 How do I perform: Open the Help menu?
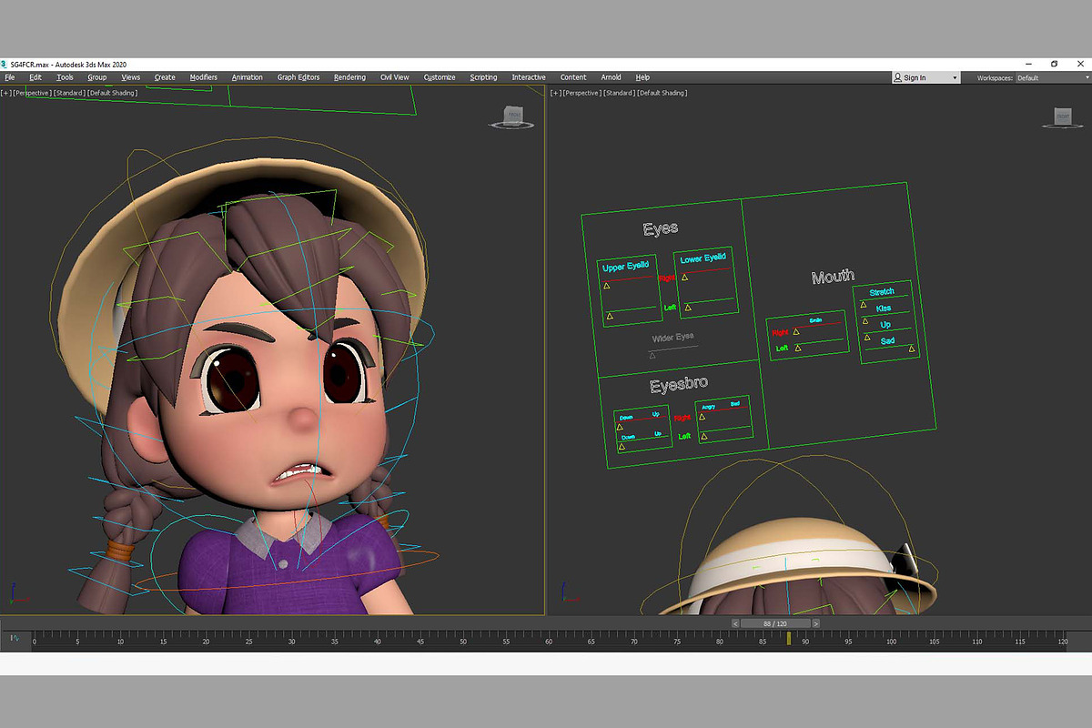[642, 77]
